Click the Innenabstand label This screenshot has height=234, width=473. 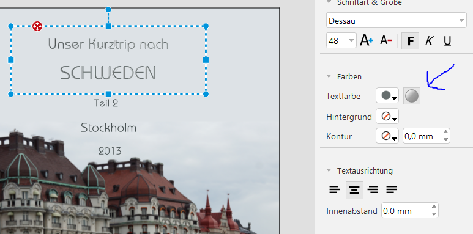(352, 211)
